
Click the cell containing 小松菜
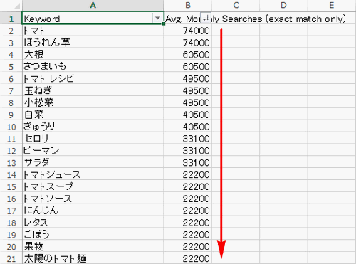click(x=93, y=102)
